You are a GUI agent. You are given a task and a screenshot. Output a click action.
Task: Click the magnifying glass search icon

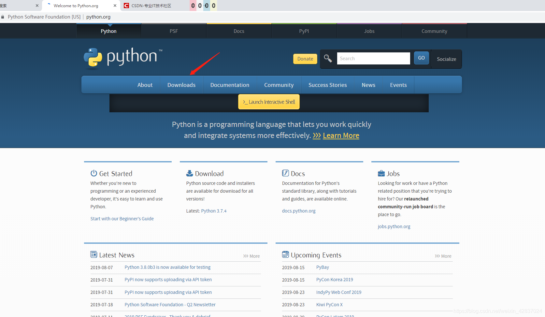point(328,59)
